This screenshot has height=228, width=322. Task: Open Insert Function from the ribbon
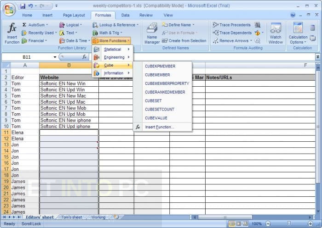click(x=11, y=33)
